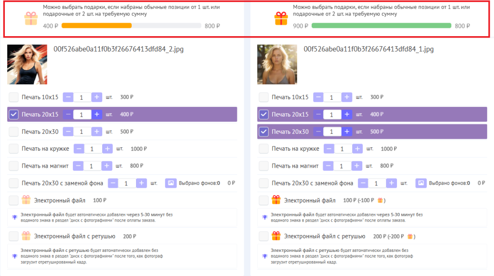Uncheck Печать 20x15 for the _2.jpg photo

(x=14, y=114)
